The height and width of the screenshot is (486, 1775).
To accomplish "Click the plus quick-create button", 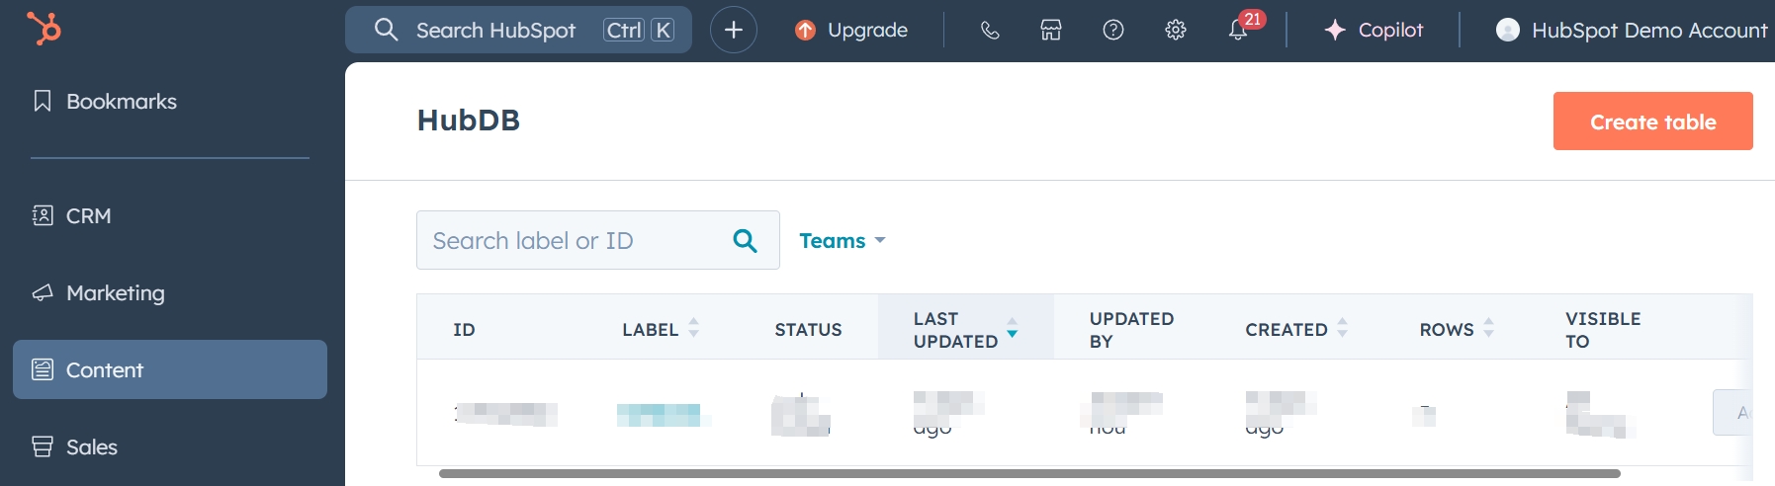I will (734, 30).
